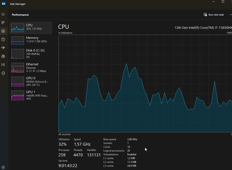The height and width of the screenshot is (170, 232).
Task: Minimize the Task Manager window
Action: click(213, 2)
